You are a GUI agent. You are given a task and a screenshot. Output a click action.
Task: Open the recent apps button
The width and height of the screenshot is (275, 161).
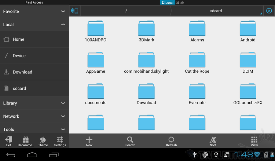pyautogui.click(x=54, y=155)
